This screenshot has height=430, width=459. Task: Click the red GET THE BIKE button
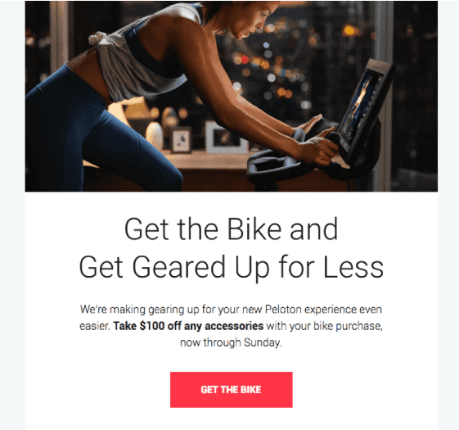tap(232, 390)
